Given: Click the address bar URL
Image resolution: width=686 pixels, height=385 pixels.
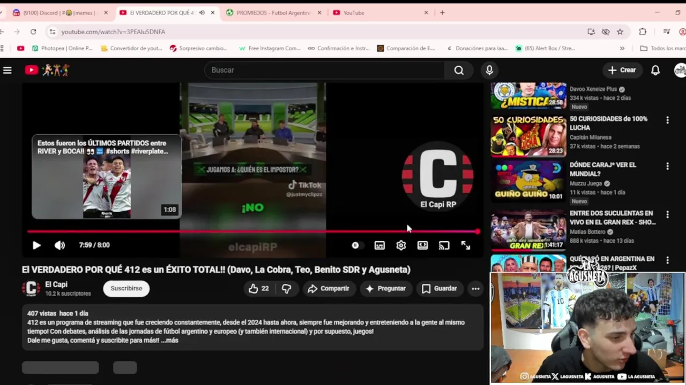Looking at the screenshot, I should (x=113, y=32).
